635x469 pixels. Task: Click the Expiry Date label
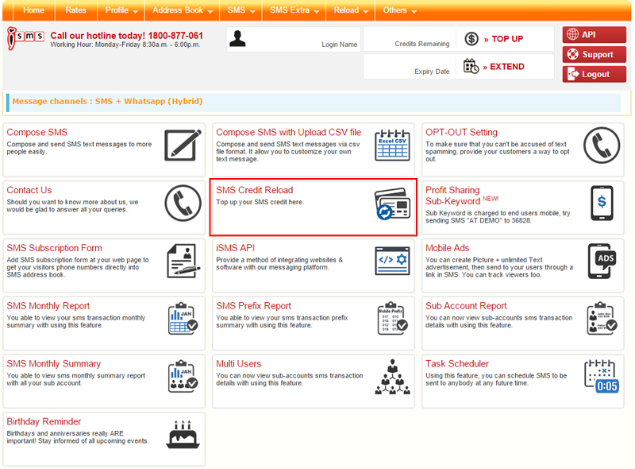click(x=432, y=72)
